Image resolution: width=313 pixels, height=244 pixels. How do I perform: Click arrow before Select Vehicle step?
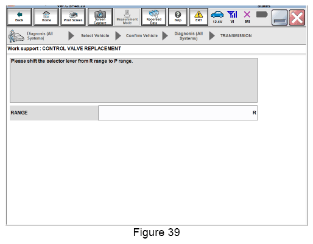[x=71, y=36]
